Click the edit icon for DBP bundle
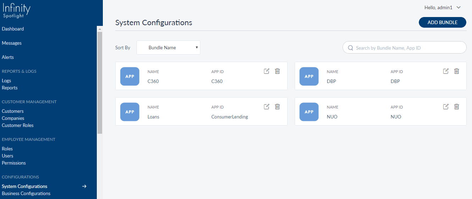The height and width of the screenshot is (199, 472). 446,71
